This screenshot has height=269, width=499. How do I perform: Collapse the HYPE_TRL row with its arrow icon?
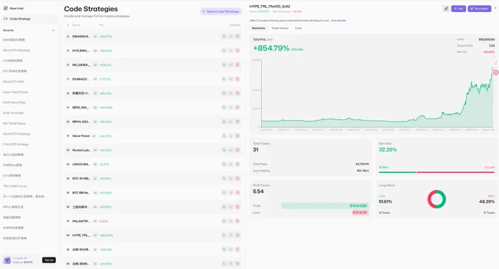[230, 235]
